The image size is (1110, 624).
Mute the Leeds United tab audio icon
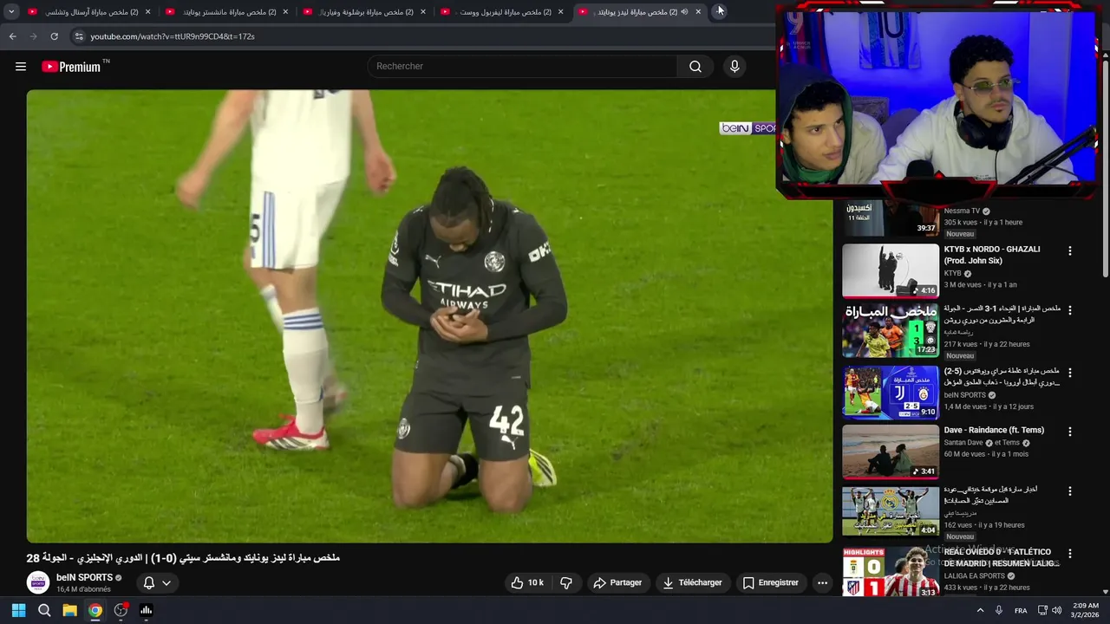point(684,12)
